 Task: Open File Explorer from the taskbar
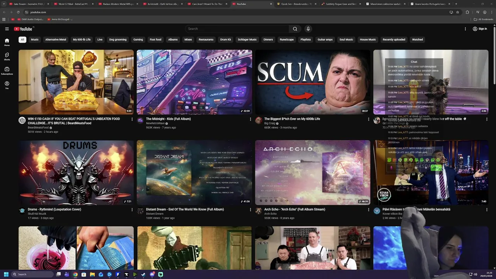coord(92,274)
